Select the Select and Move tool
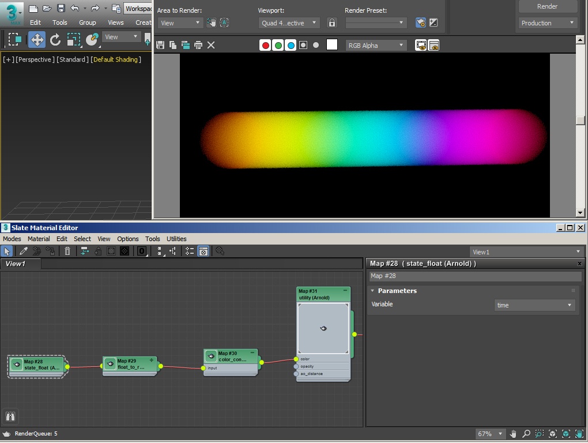 (37, 39)
